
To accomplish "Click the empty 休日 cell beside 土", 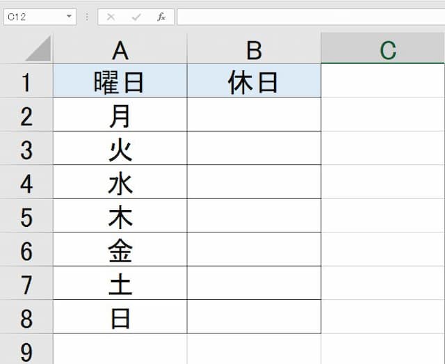I will click(254, 284).
